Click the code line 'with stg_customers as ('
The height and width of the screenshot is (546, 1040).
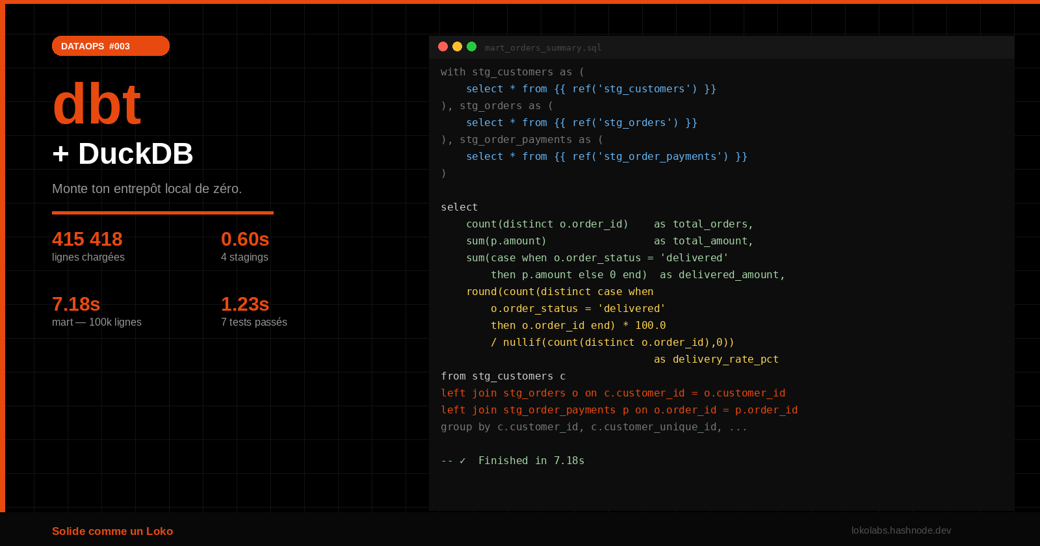coord(512,72)
